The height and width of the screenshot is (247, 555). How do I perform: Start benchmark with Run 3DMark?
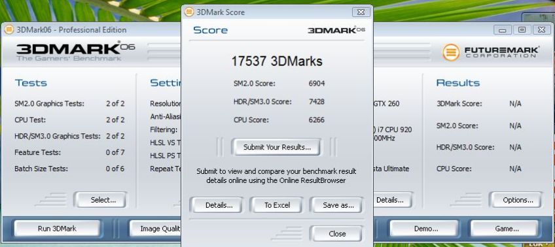point(58,229)
